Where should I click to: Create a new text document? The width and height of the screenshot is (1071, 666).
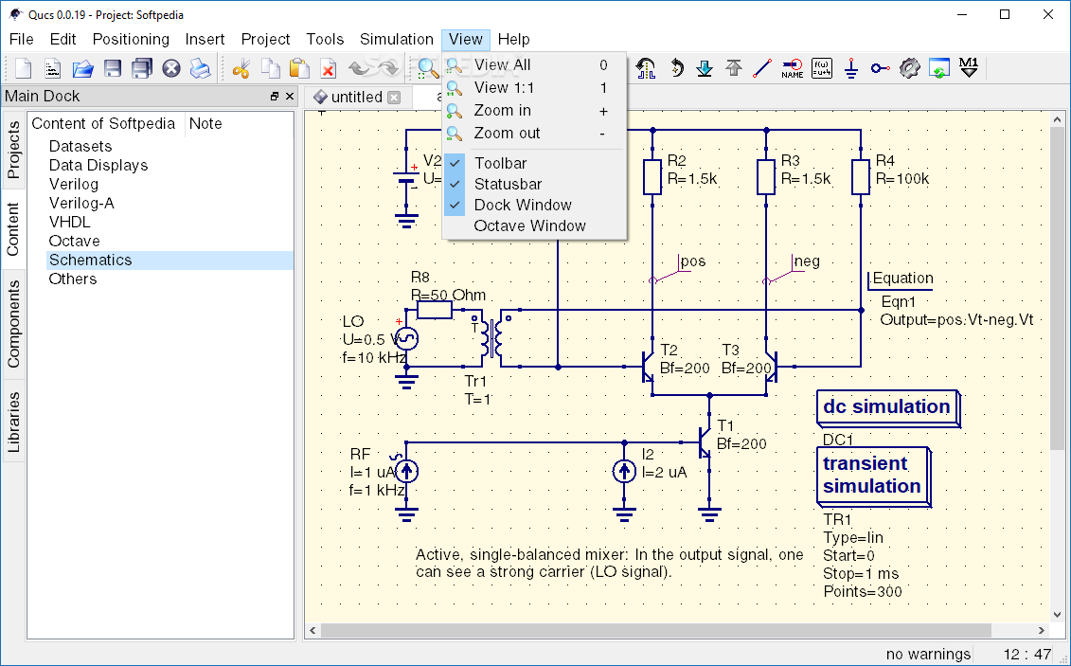tap(53, 68)
